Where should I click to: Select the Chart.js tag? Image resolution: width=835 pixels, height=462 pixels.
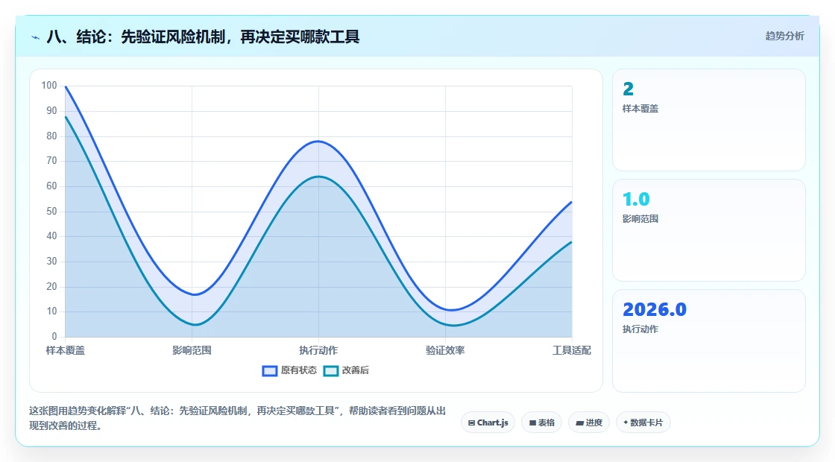point(488,423)
